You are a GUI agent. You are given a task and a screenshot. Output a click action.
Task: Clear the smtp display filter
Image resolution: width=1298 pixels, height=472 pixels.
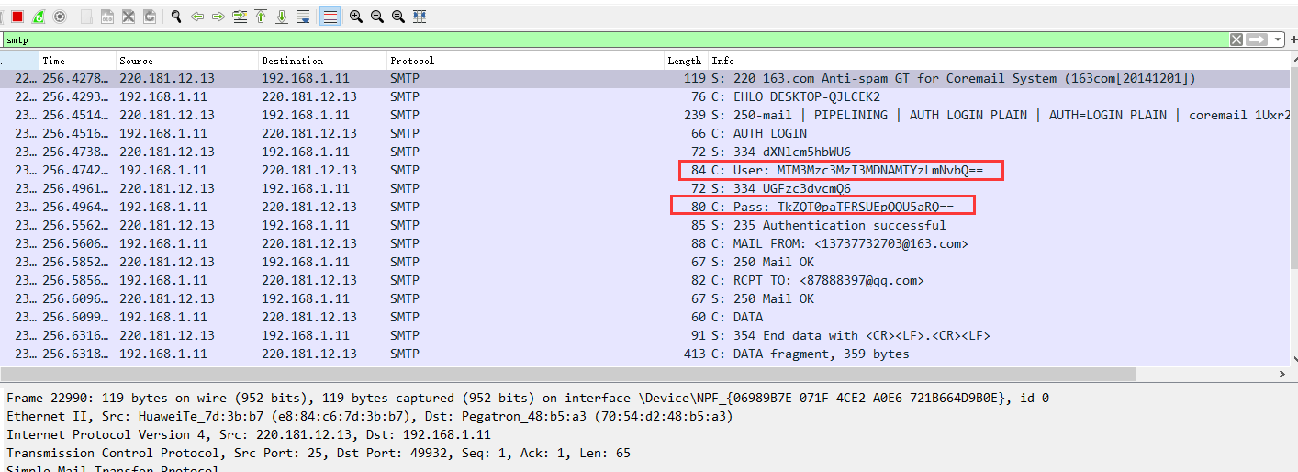pos(1236,39)
